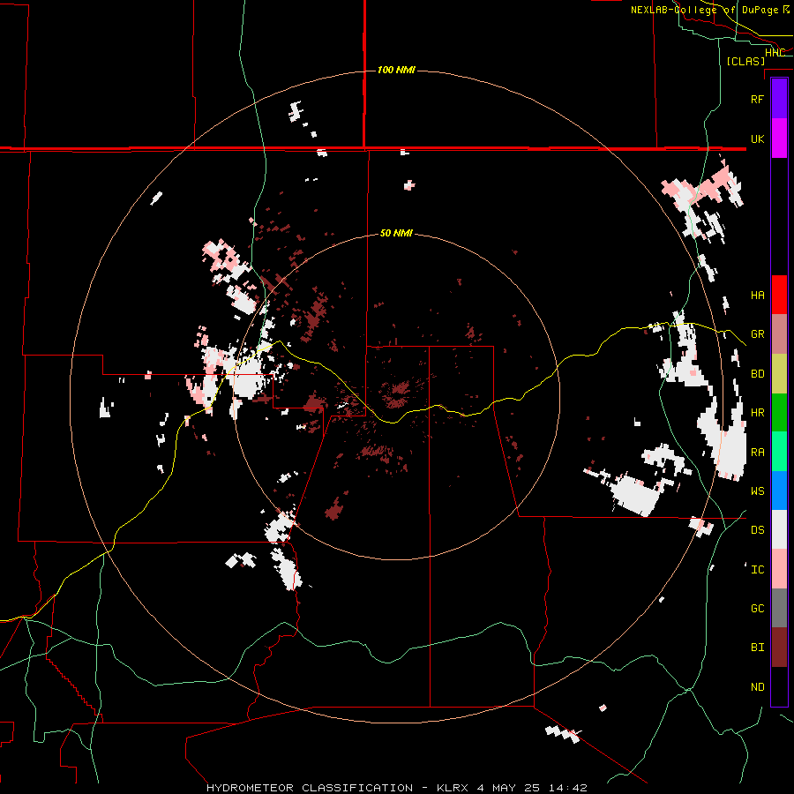Click the UK magenta legend swatch

(779, 139)
